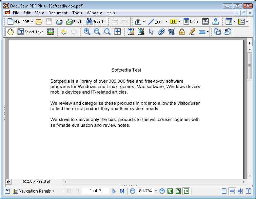Screen dimensions: 256x199
Task: Open the Help menu
Action: [x=111, y=13]
